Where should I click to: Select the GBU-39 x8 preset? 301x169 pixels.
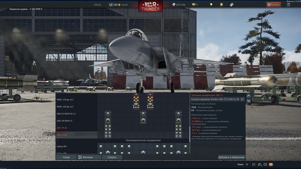click(76, 128)
